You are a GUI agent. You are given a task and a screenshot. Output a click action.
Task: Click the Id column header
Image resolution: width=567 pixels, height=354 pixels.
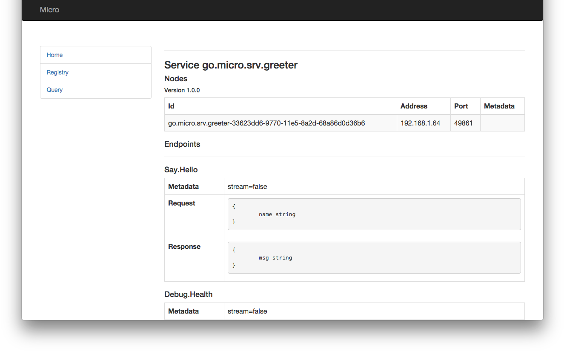pyautogui.click(x=281, y=106)
